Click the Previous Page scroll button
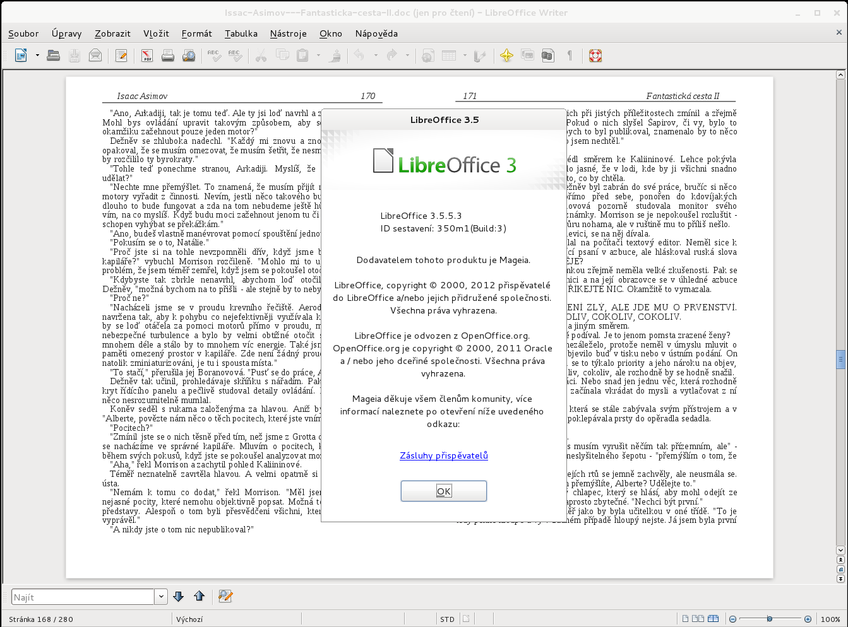Viewport: 848px width, 627px height. pyautogui.click(x=840, y=560)
